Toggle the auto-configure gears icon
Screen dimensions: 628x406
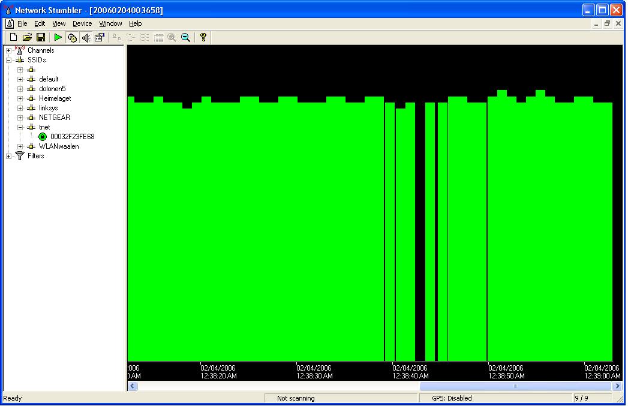tap(72, 38)
